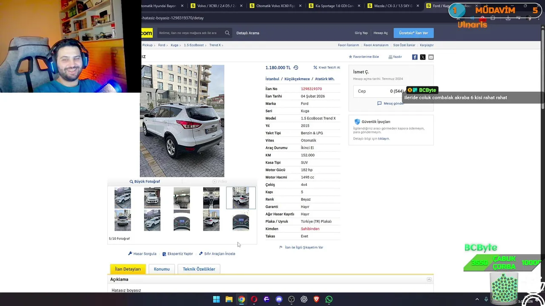Click the Hesap Aç link

click(x=381, y=33)
